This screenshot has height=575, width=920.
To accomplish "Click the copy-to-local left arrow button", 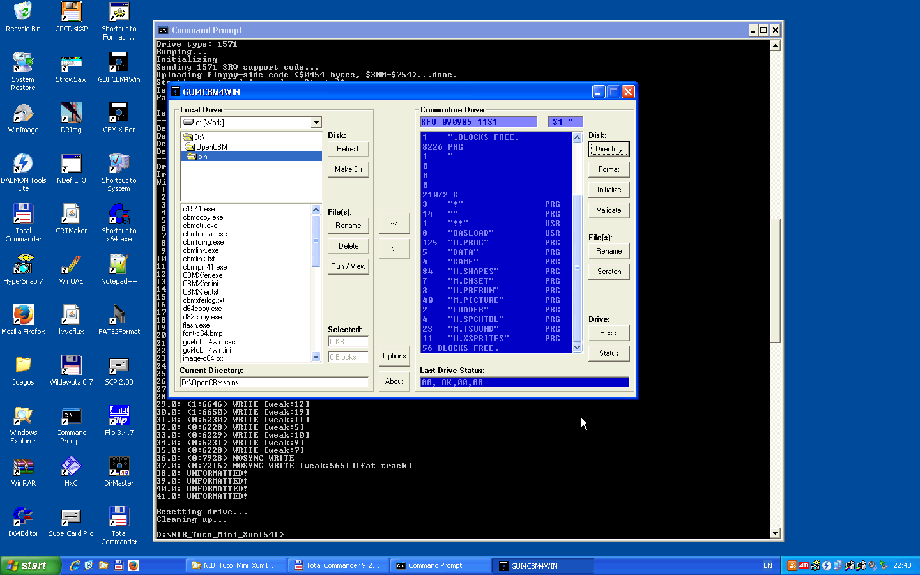I will (x=394, y=249).
